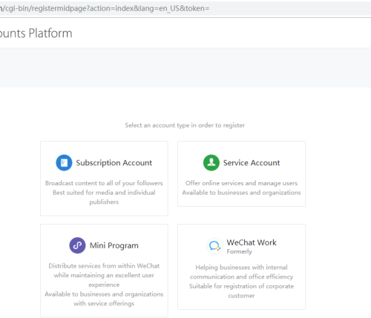Select the Subscription Account title
Image resolution: width=371 pixels, height=318 pixels.
114,163
